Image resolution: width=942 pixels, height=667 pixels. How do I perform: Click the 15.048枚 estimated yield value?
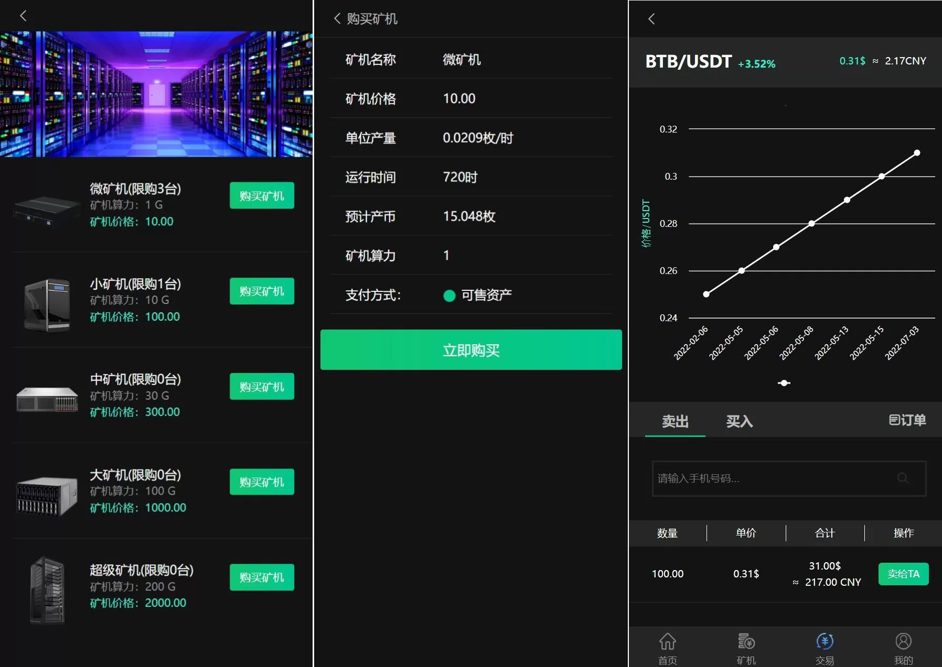tap(469, 216)
